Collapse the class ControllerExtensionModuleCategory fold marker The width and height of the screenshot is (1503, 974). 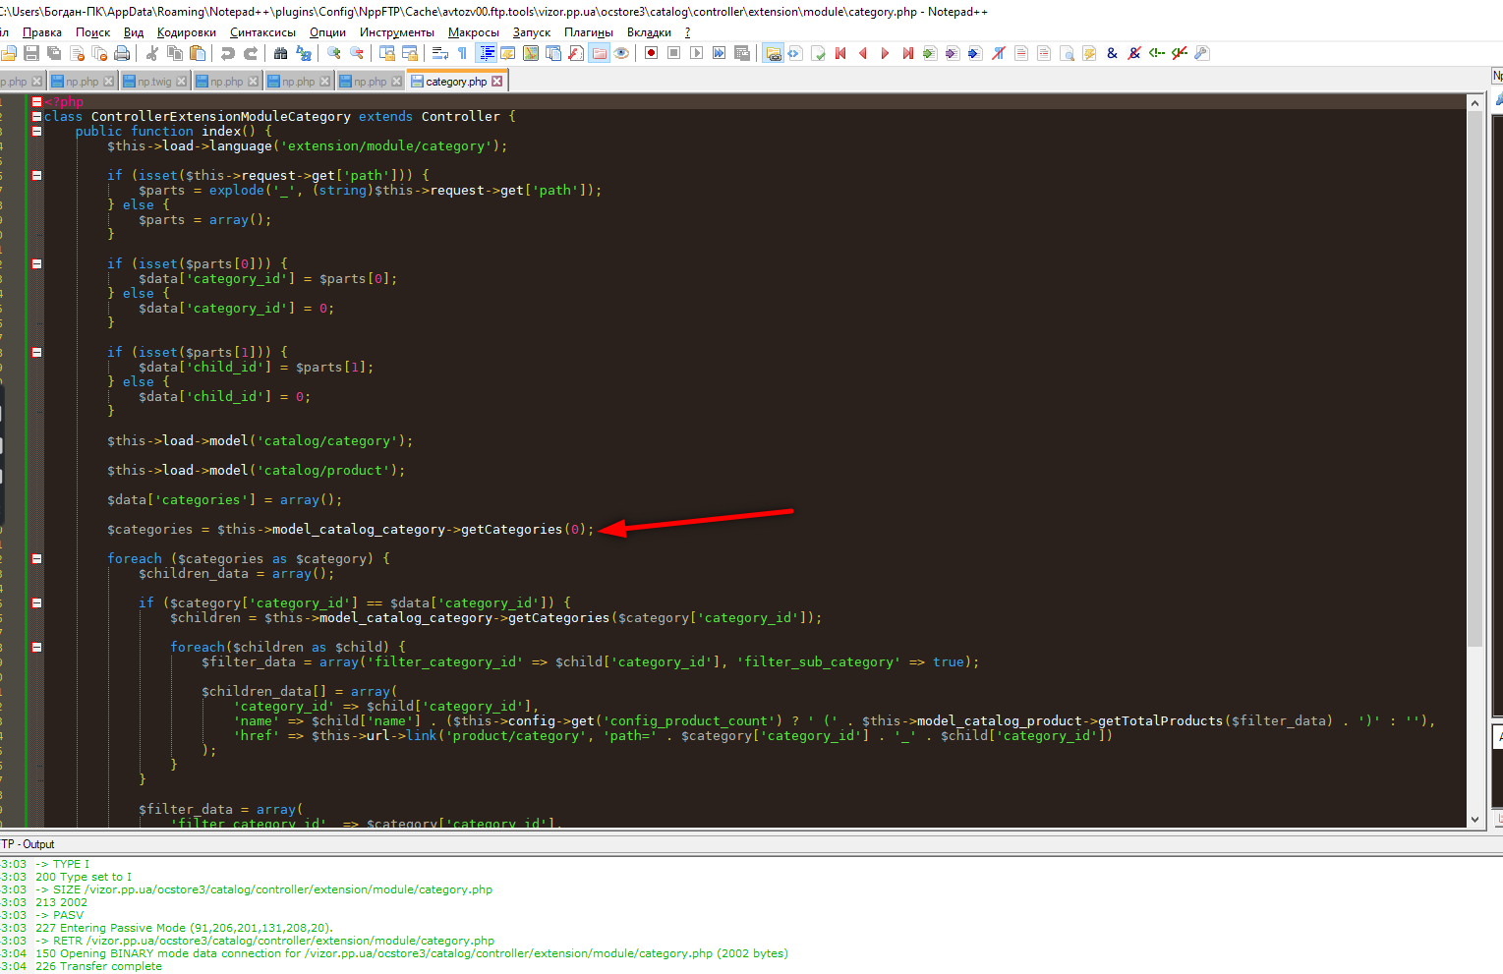click(x=36, y=116)
